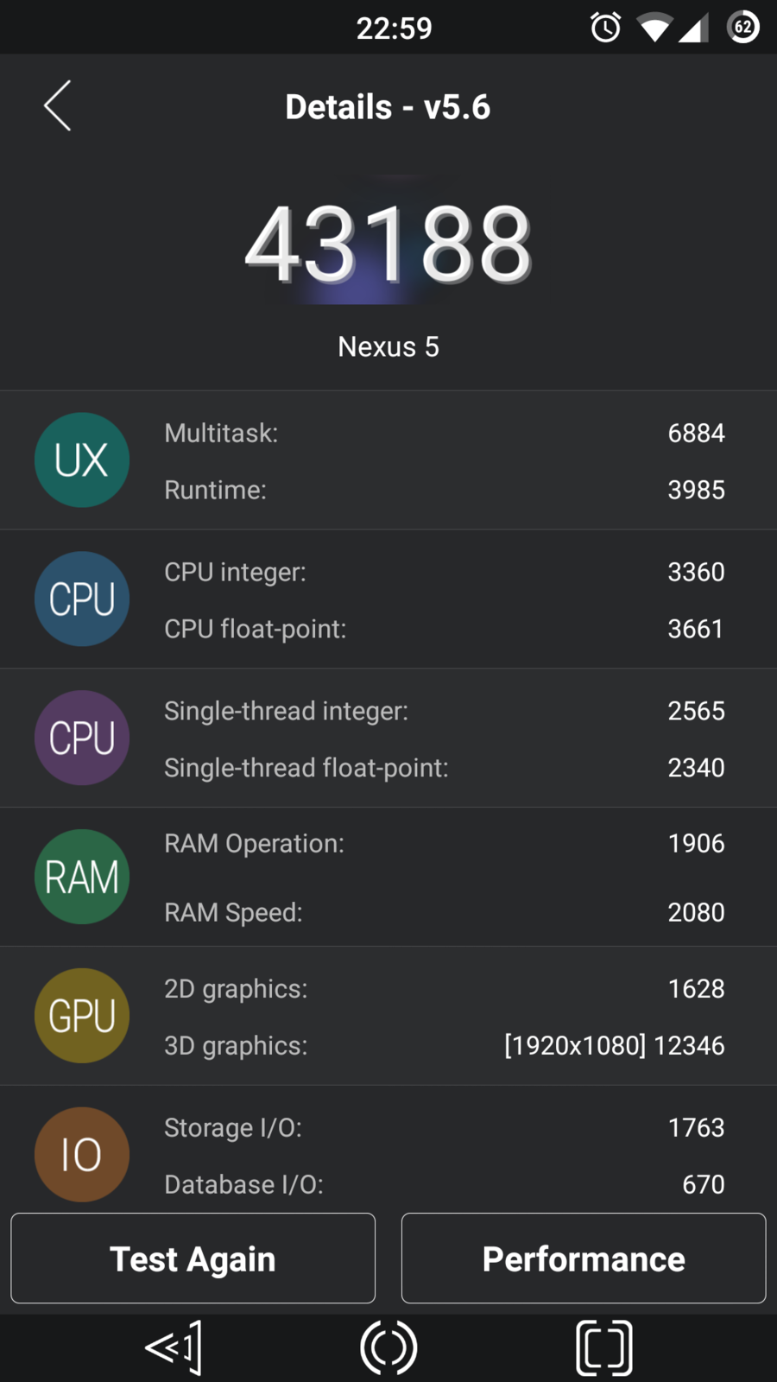Tap the yellow GPU category icon
777x1382 pixels.
(x=82, y=1016)
